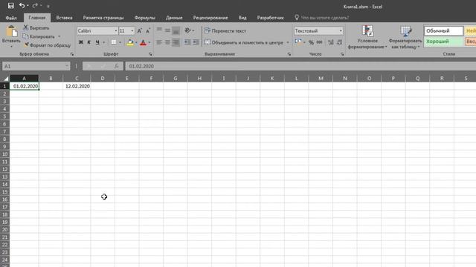476x267 pixels.
Task: Open the Копировать dropdown arrow
Action: click(59, 36)
